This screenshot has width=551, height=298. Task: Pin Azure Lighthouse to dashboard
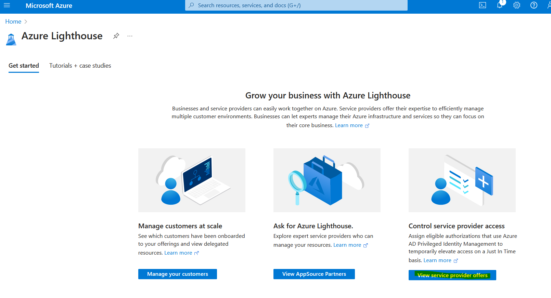click(116, 36)
